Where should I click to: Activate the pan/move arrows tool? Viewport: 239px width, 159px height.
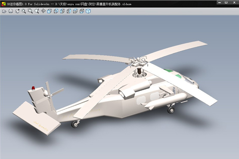43,11
